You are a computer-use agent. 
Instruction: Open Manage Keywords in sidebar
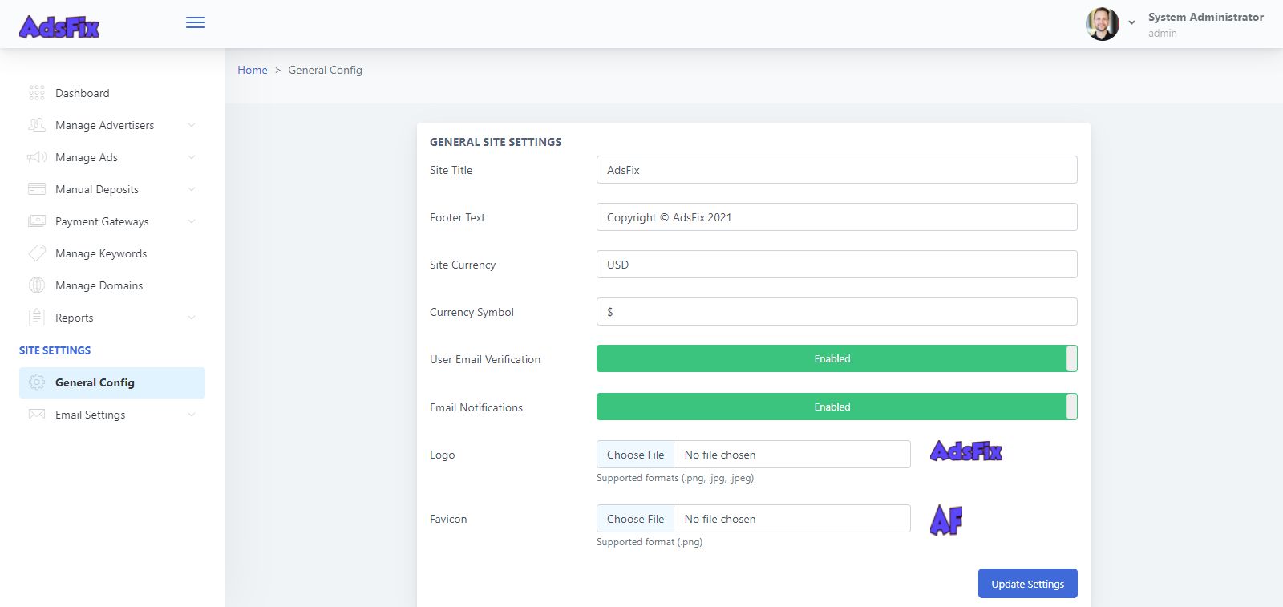point(112,253)
